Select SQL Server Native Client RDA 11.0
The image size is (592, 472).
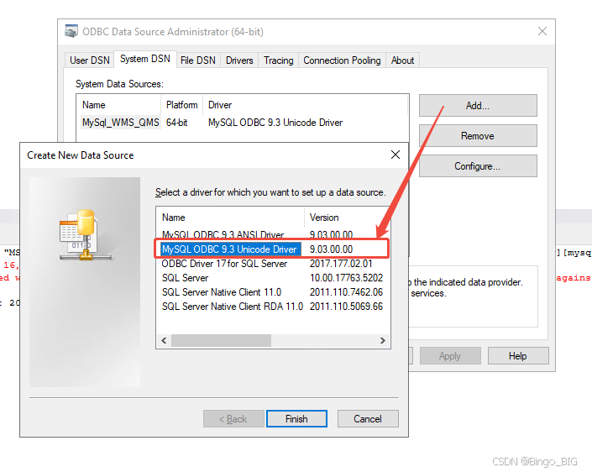pos(233,307)
